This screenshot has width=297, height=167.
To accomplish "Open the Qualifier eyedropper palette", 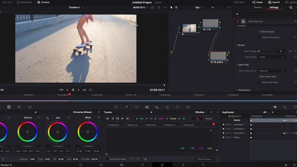I will 126,107.
